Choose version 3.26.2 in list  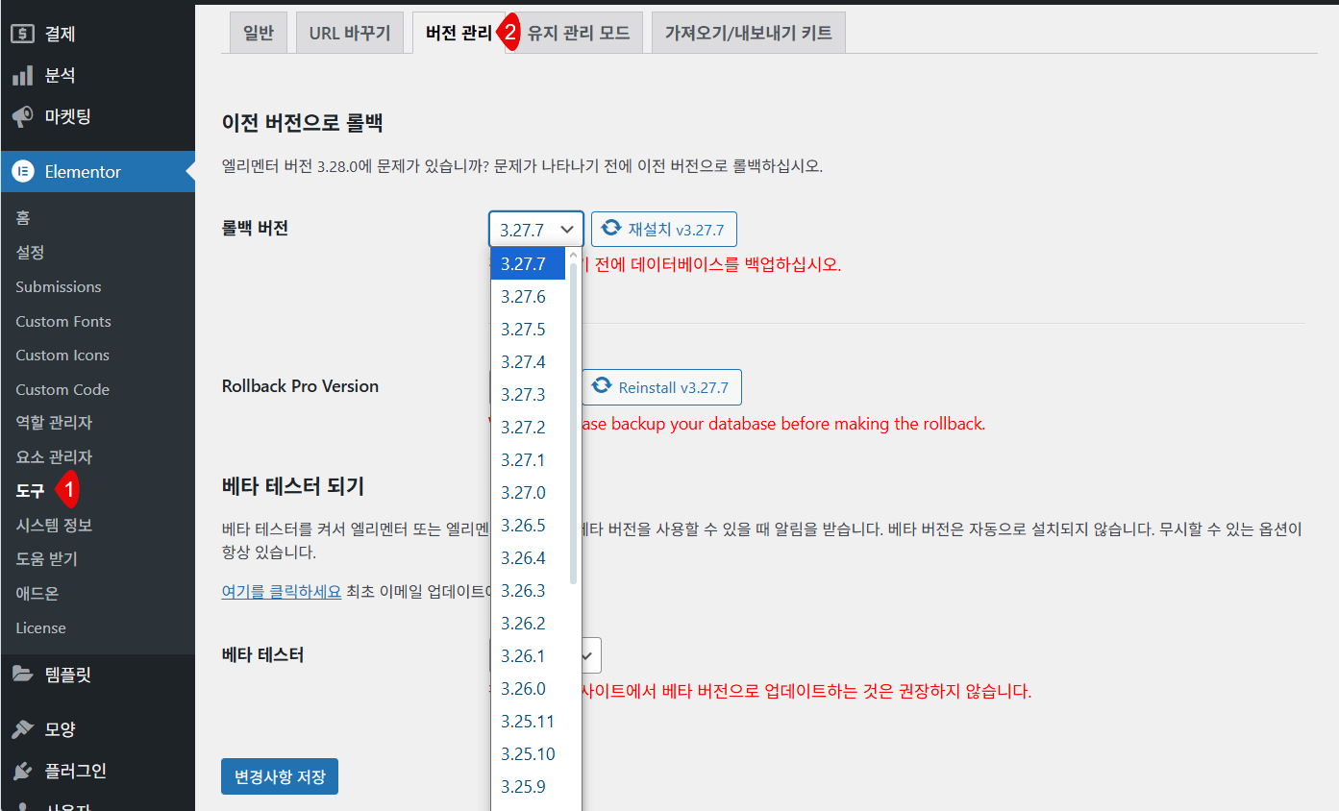tap(528, 623)
